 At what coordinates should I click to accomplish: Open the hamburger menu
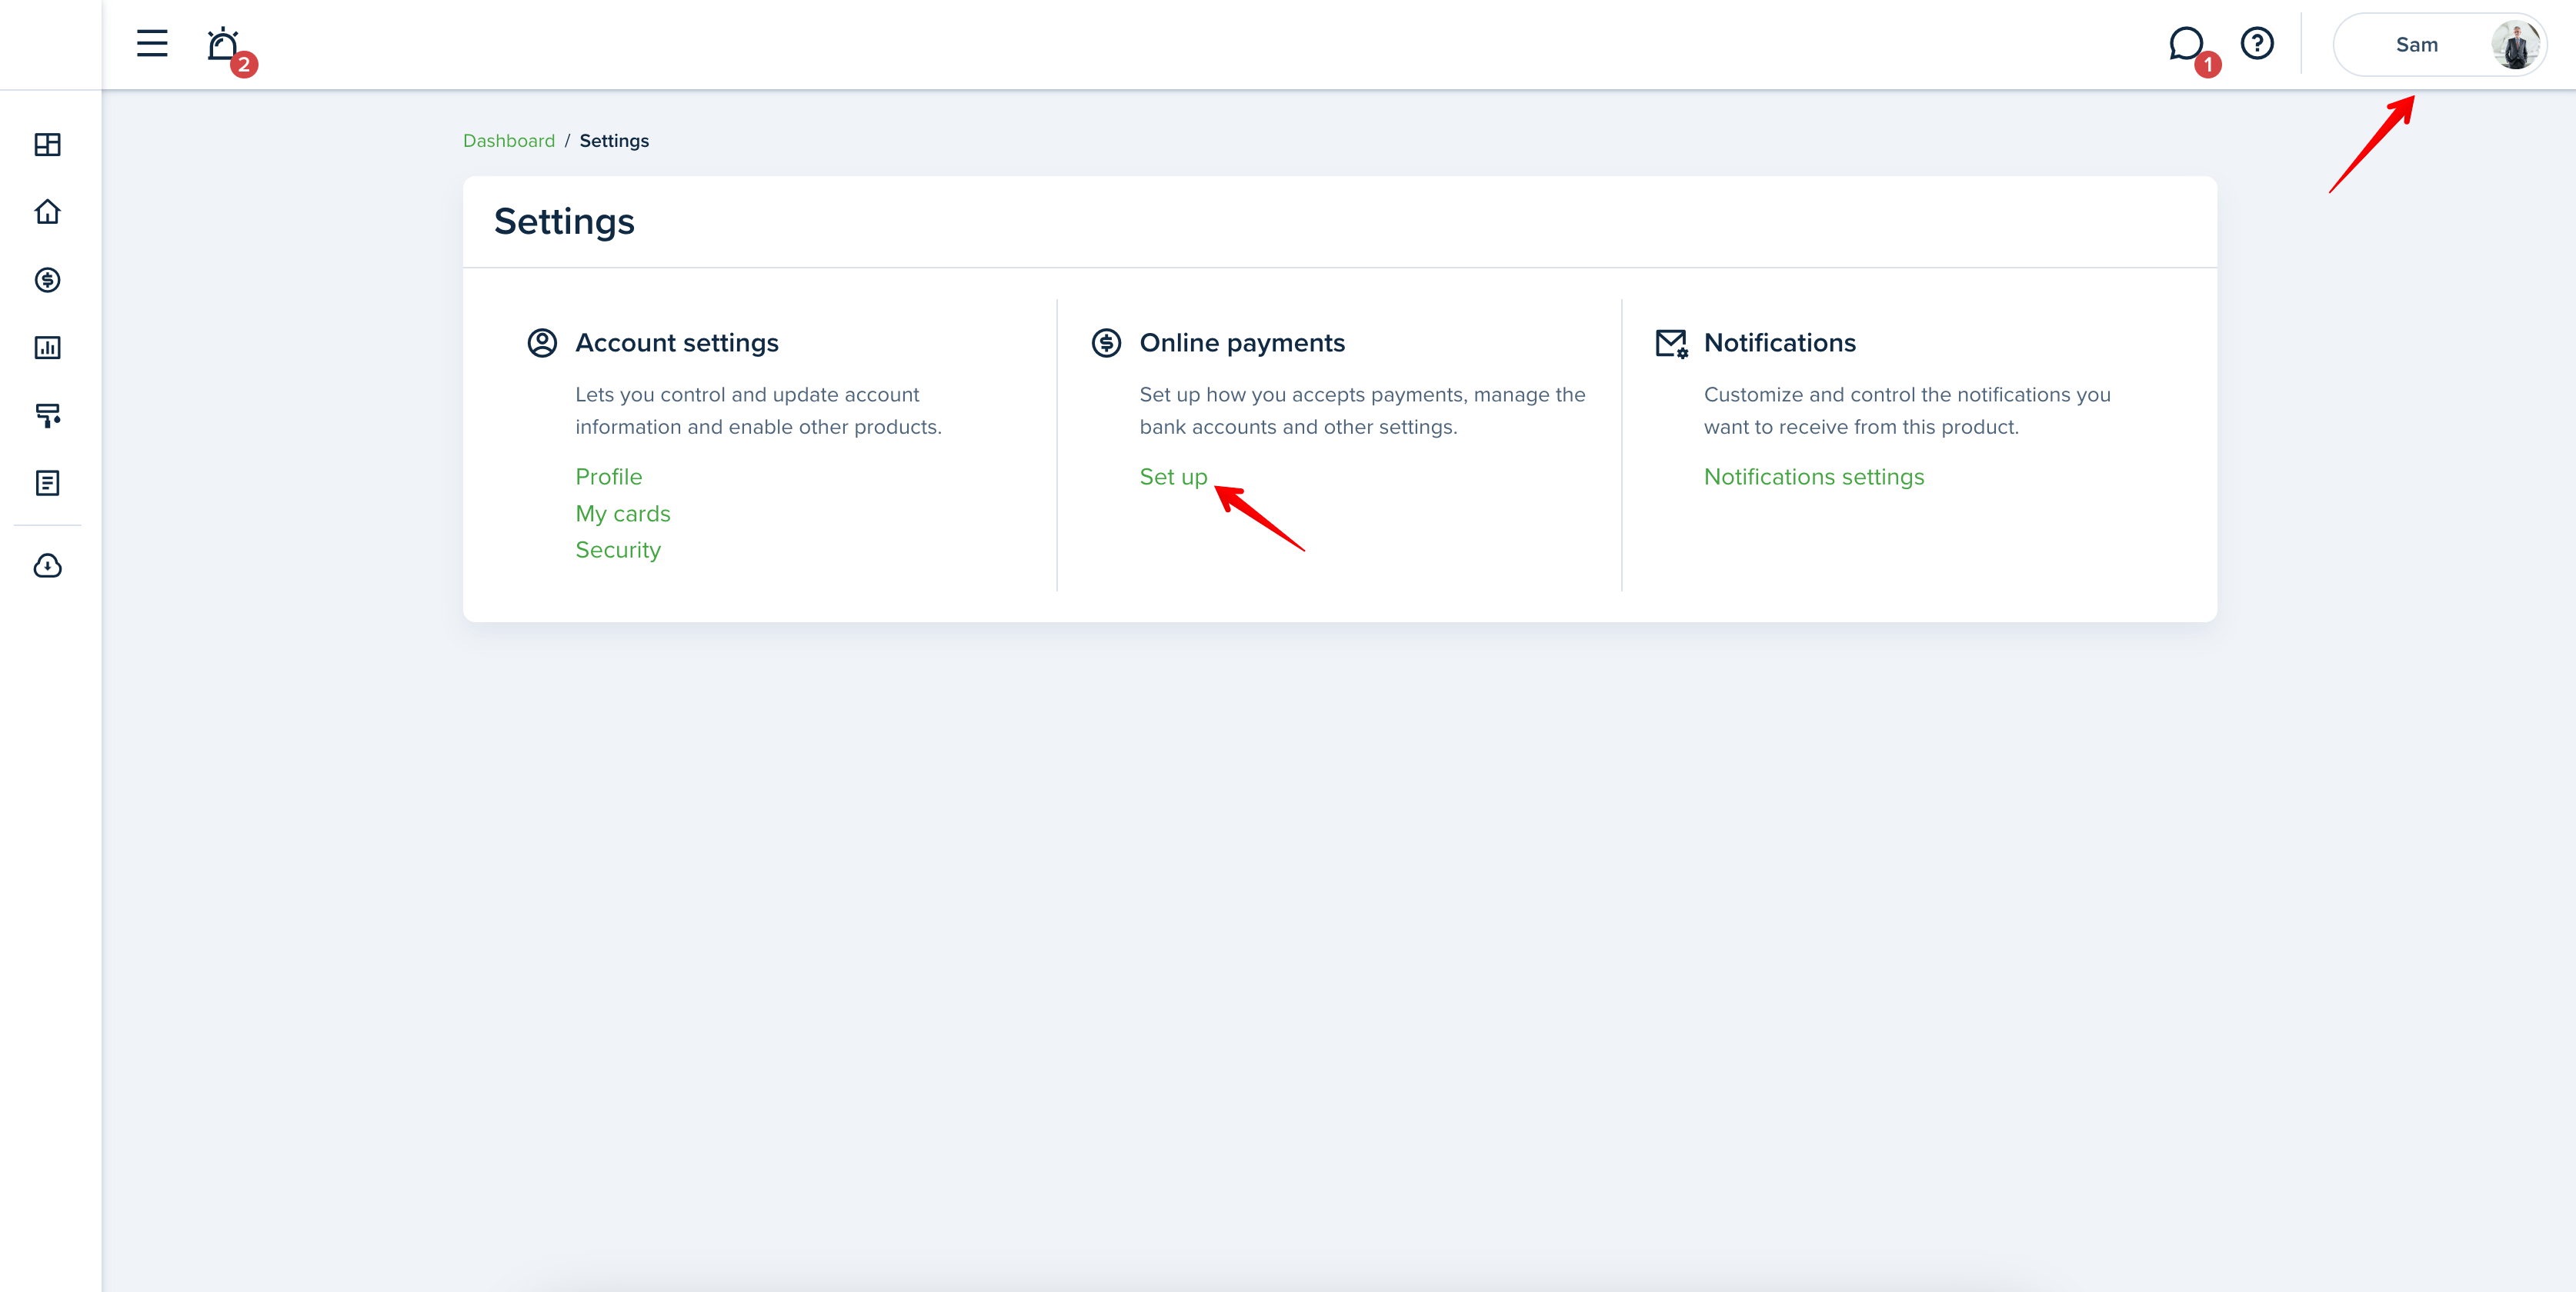point(152,44)
